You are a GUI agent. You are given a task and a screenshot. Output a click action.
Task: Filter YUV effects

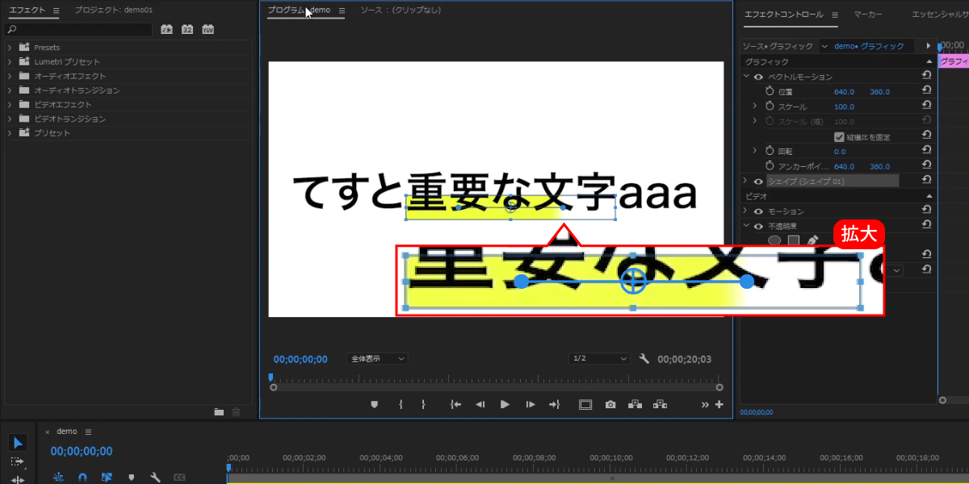(x=208, y=30)
